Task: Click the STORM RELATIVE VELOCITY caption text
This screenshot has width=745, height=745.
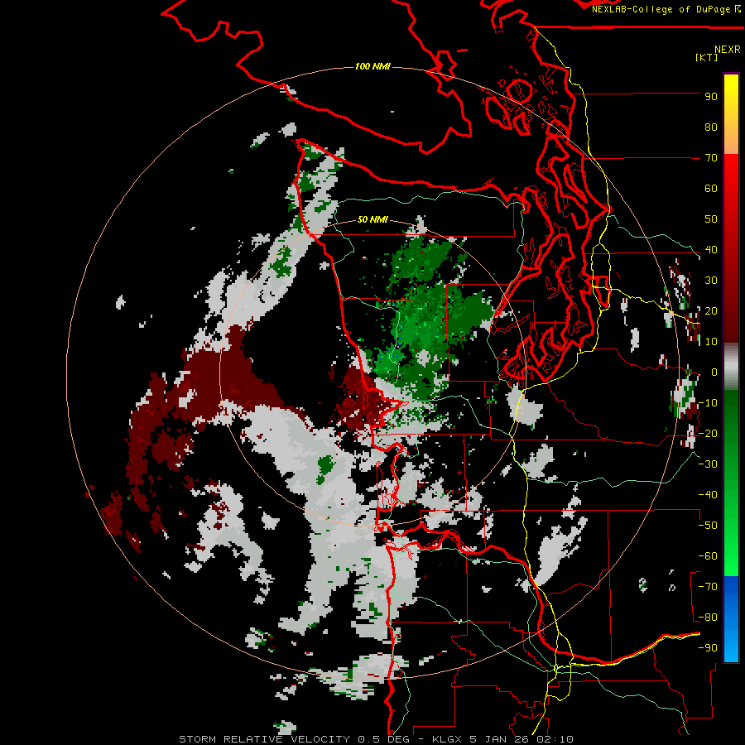Action: [x=264, y=739]
